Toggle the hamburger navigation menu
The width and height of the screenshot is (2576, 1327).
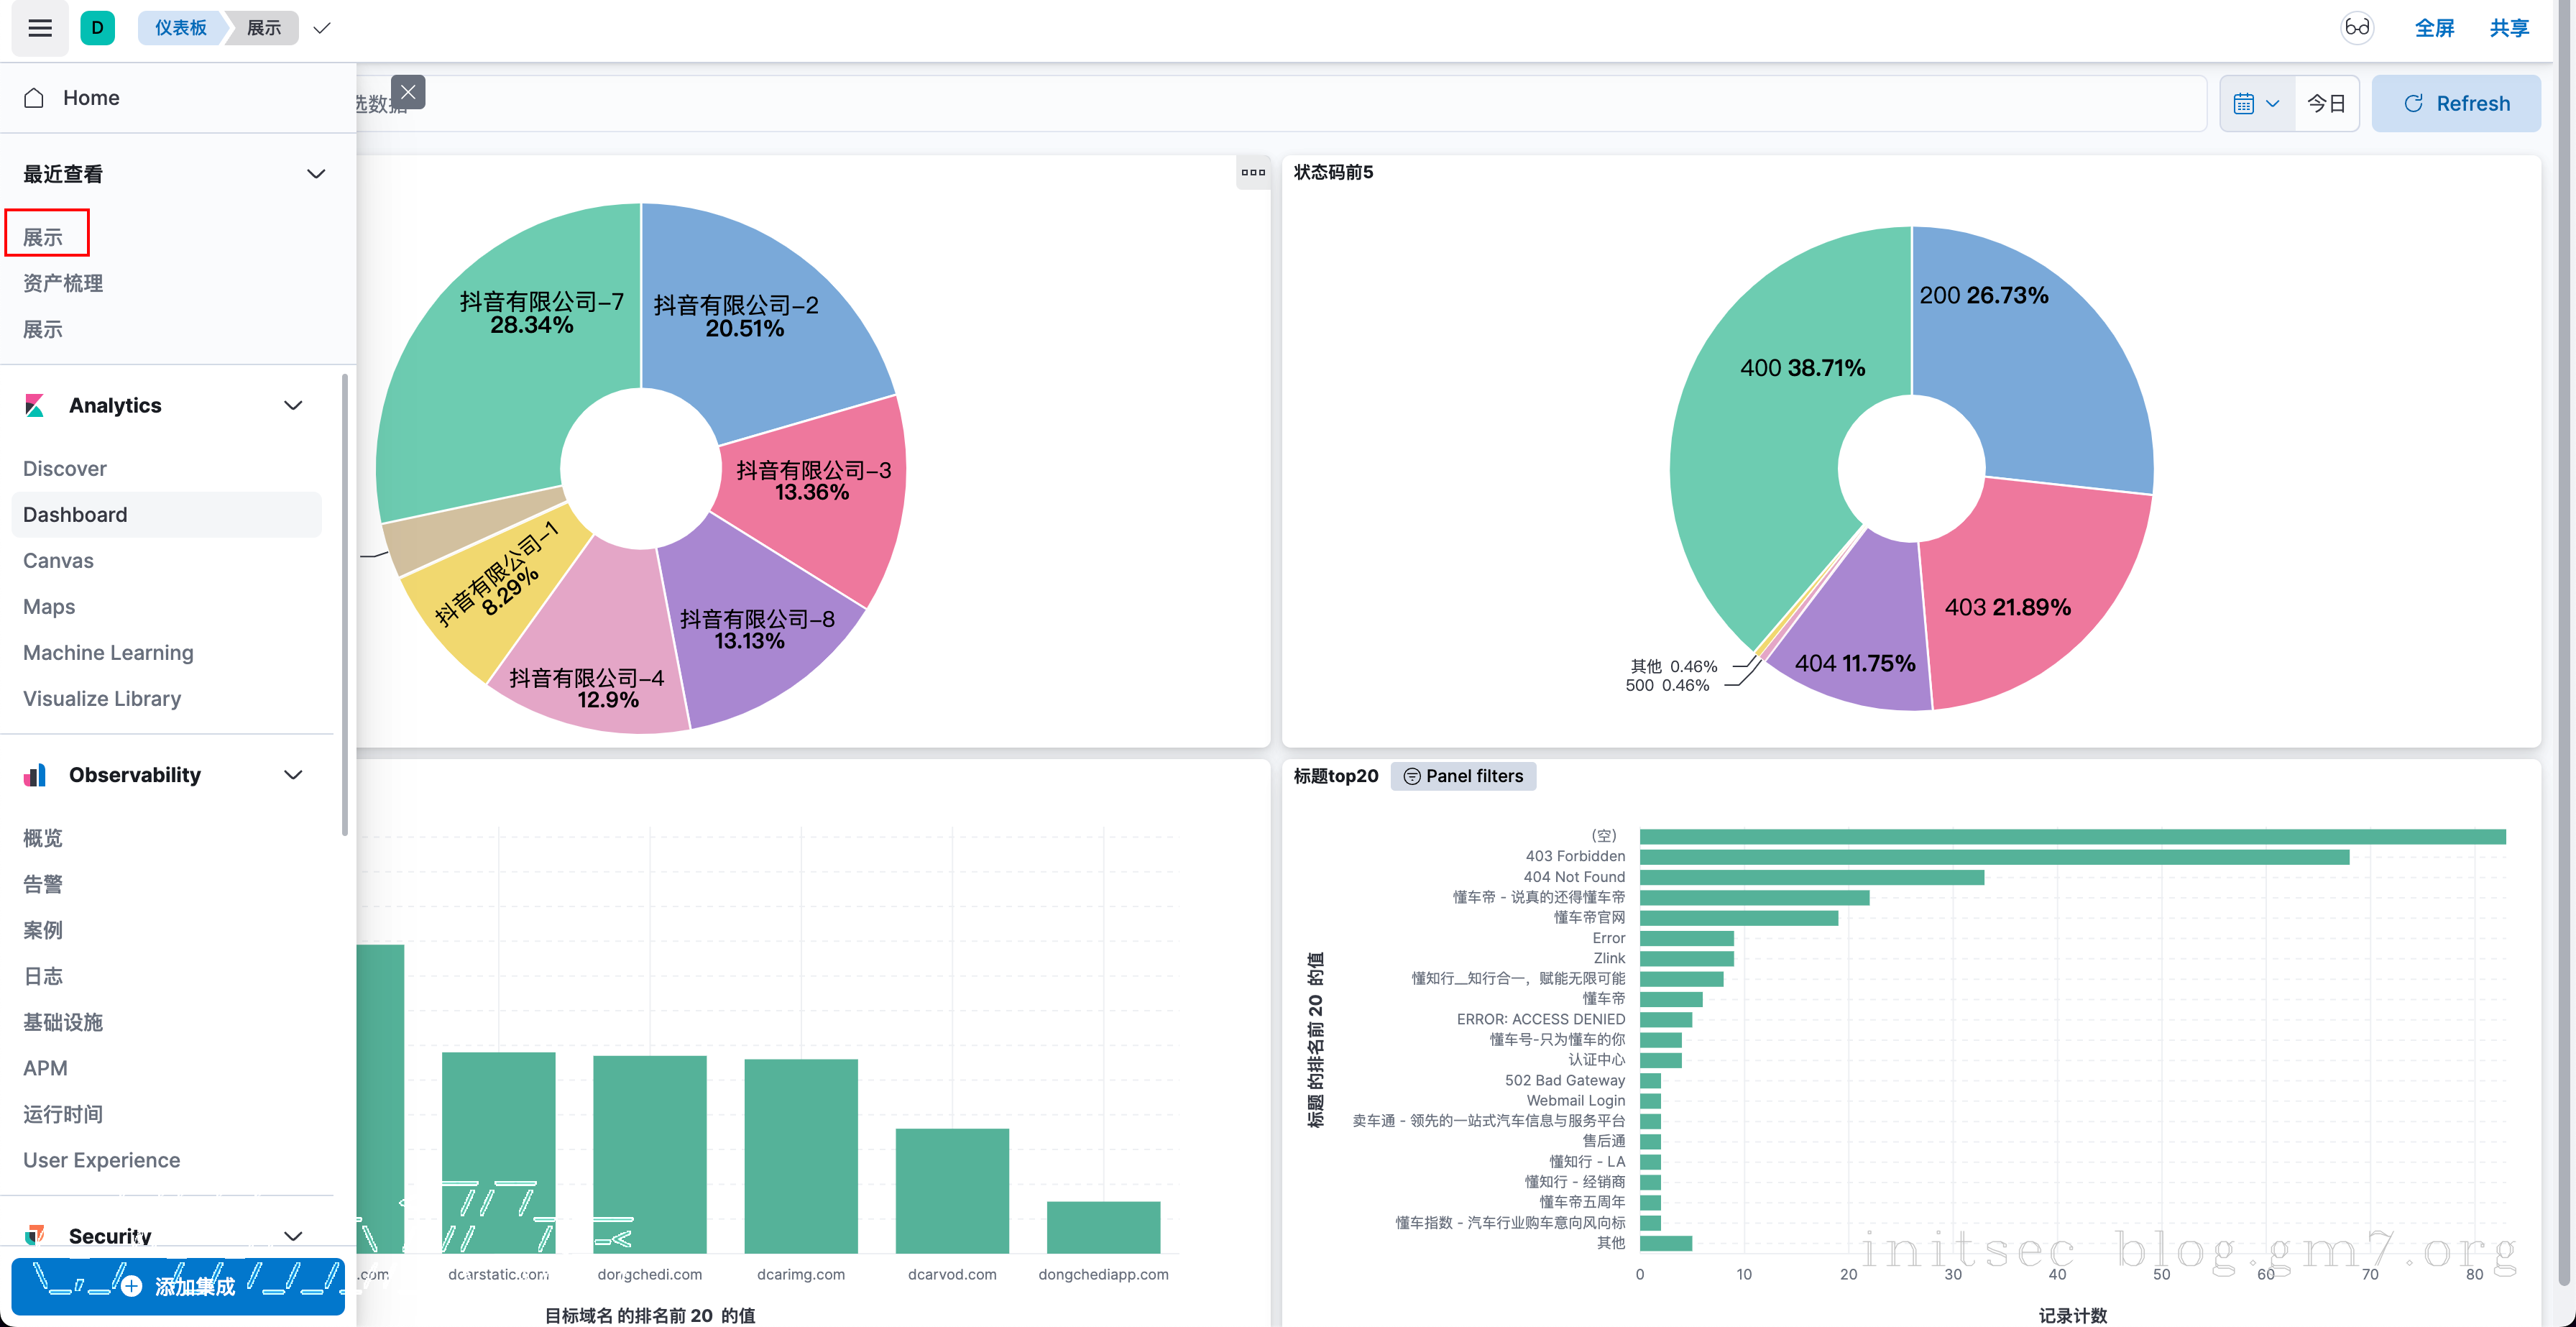[x=40, y=28]
